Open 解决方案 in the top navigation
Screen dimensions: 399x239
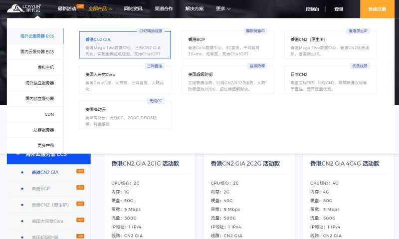(195, 8)
